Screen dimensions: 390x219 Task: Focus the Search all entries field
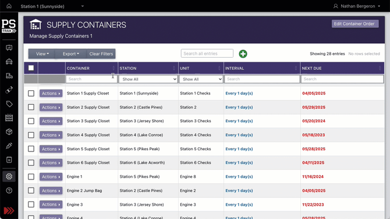click(207, 54)
